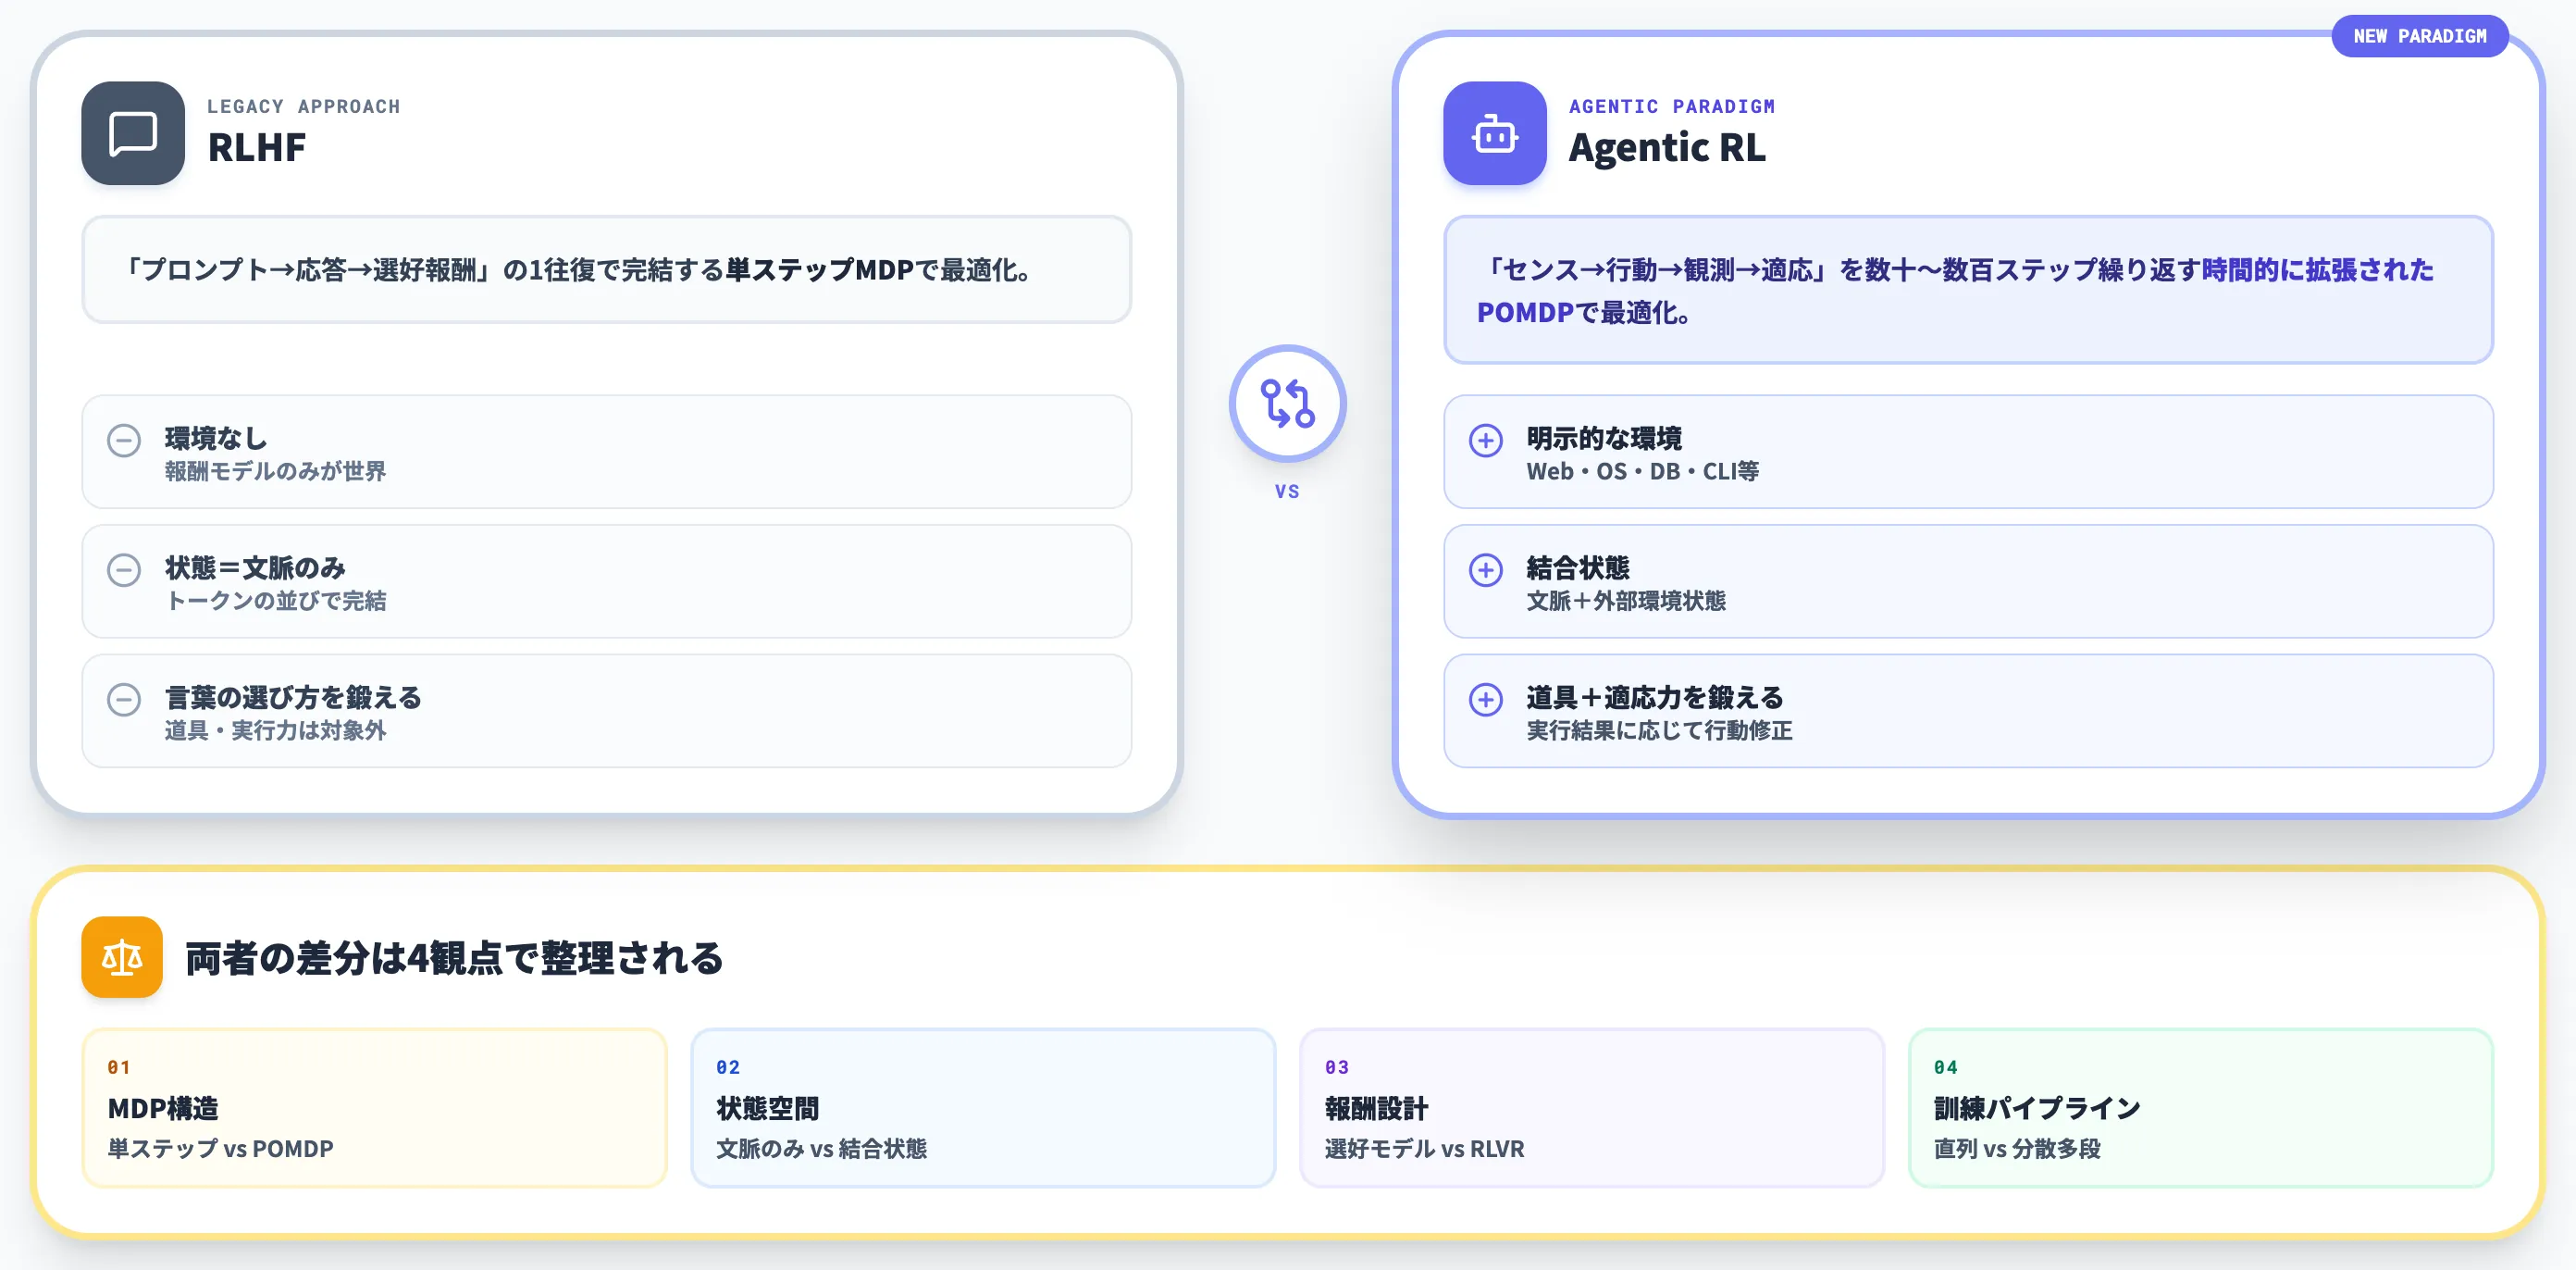Click the 状態＝文脈のみ title text
The height and width of the screenshot is (1270, 2576).
pyautogui.click(x=255, y=567)
